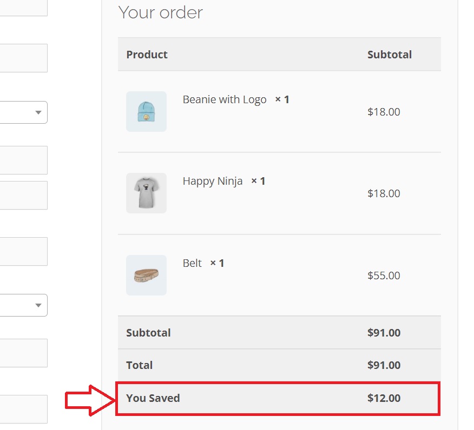
Task: Click the red arrow pointing to You Saved
Action: (90, 400)
